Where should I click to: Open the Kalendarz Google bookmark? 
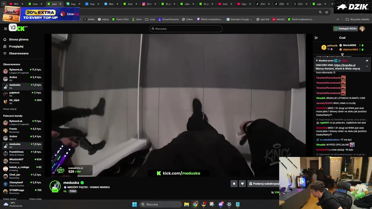coord(239,19)
